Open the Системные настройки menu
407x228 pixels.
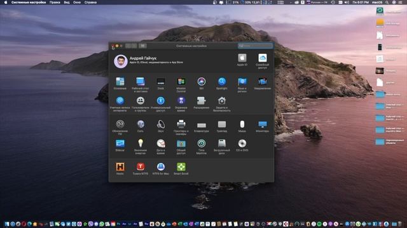(29, 3)
